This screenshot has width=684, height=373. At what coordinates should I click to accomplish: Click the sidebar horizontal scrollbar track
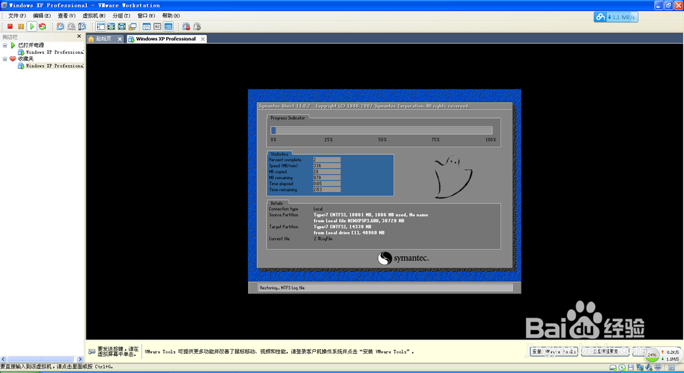click(42, 359)
